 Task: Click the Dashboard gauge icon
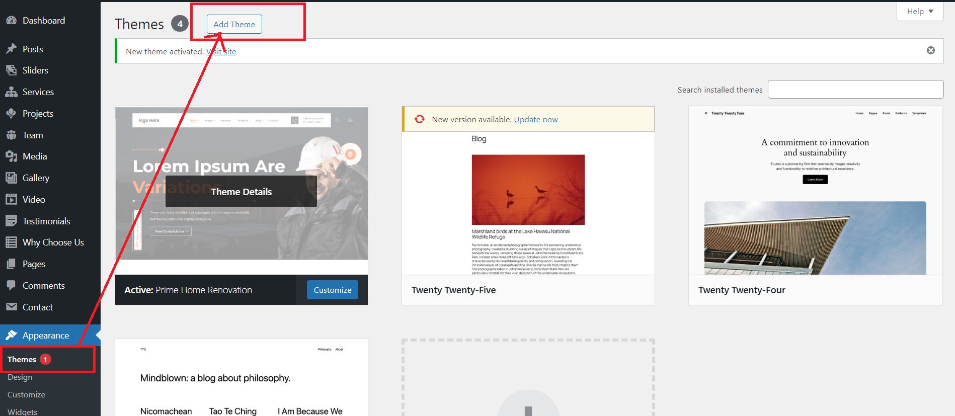pyautogui.click(x=11, y=21)
